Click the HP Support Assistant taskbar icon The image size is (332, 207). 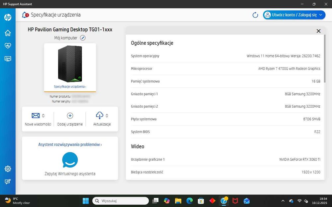(x=223, y=201)
